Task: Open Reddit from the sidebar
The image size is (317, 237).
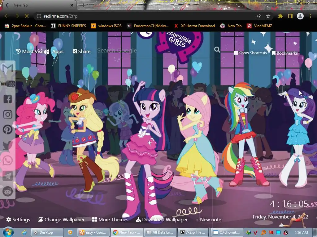Action: 7,191
